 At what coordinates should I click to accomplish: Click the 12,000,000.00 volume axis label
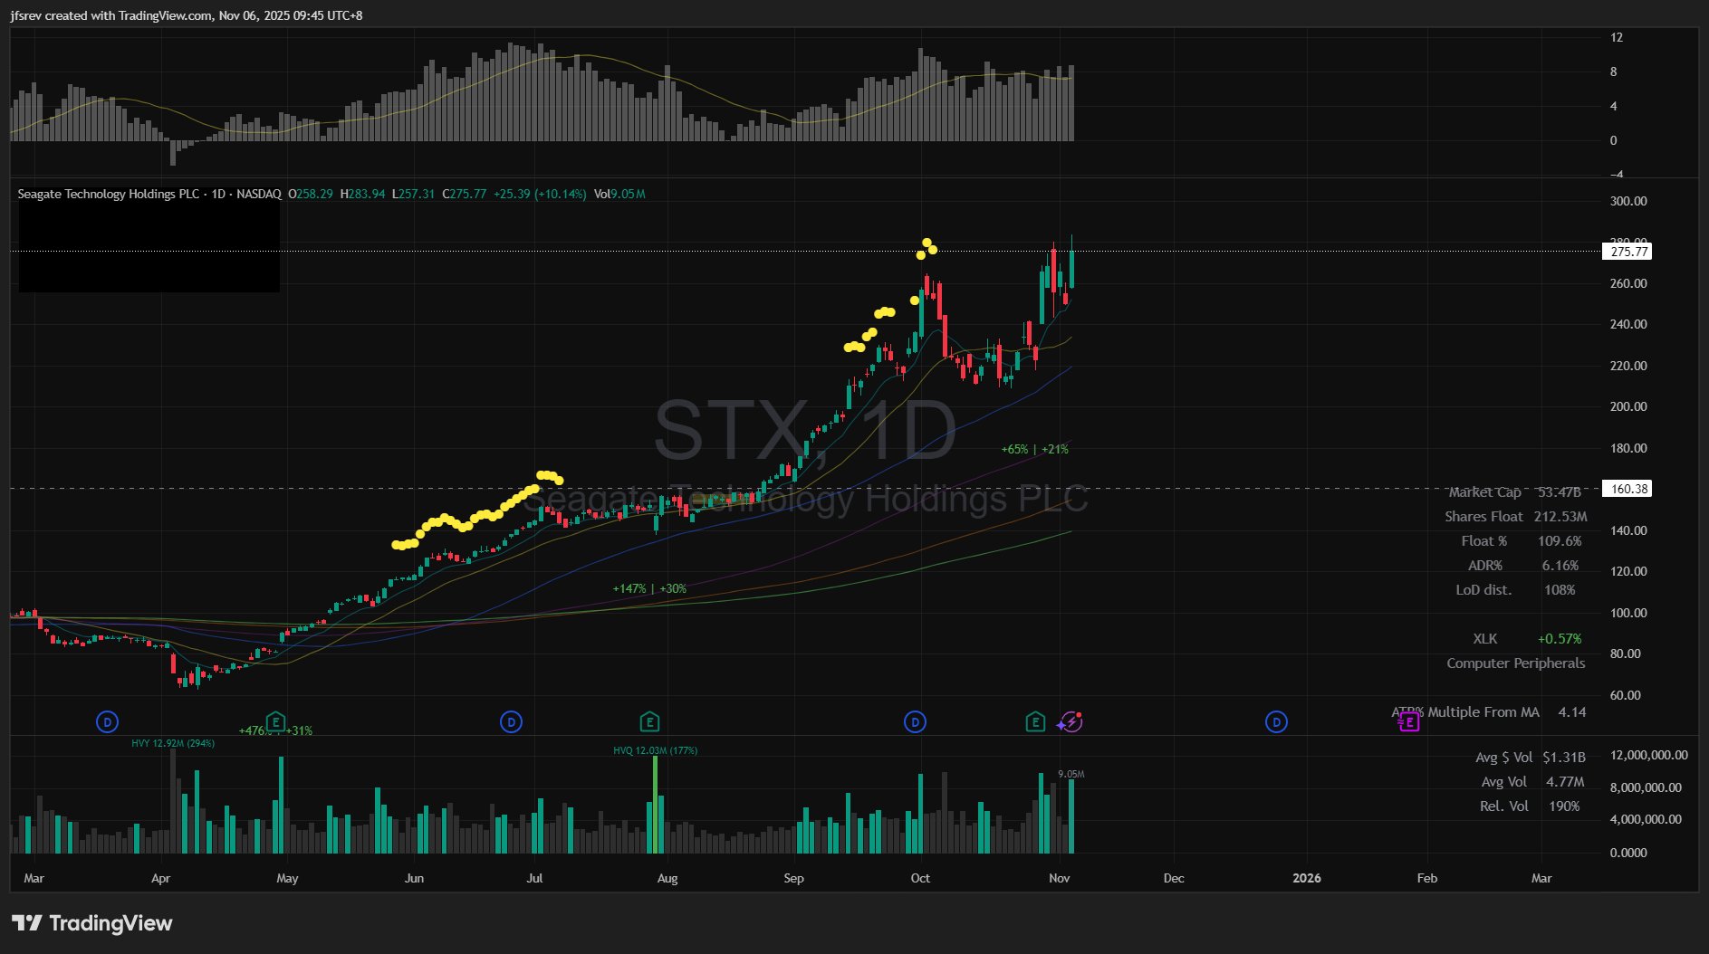1649,756
